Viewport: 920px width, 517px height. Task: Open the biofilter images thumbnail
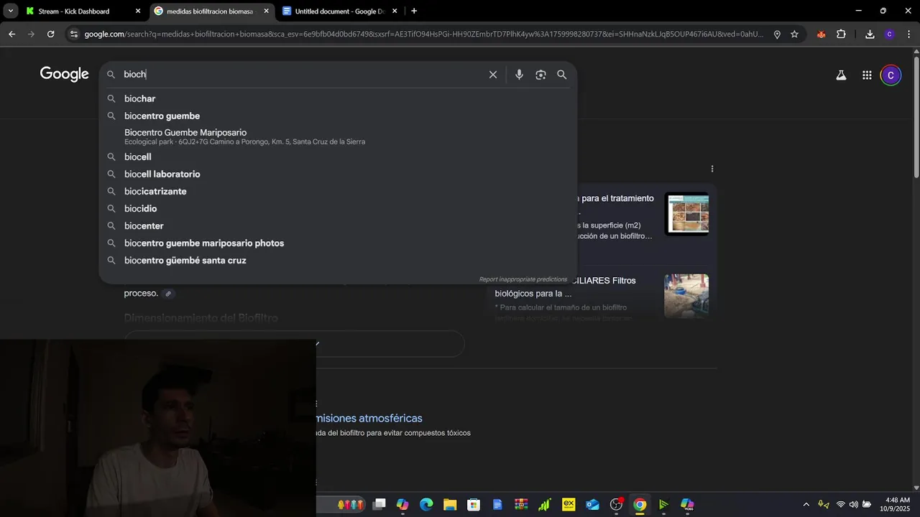click(x=686, y=213)
